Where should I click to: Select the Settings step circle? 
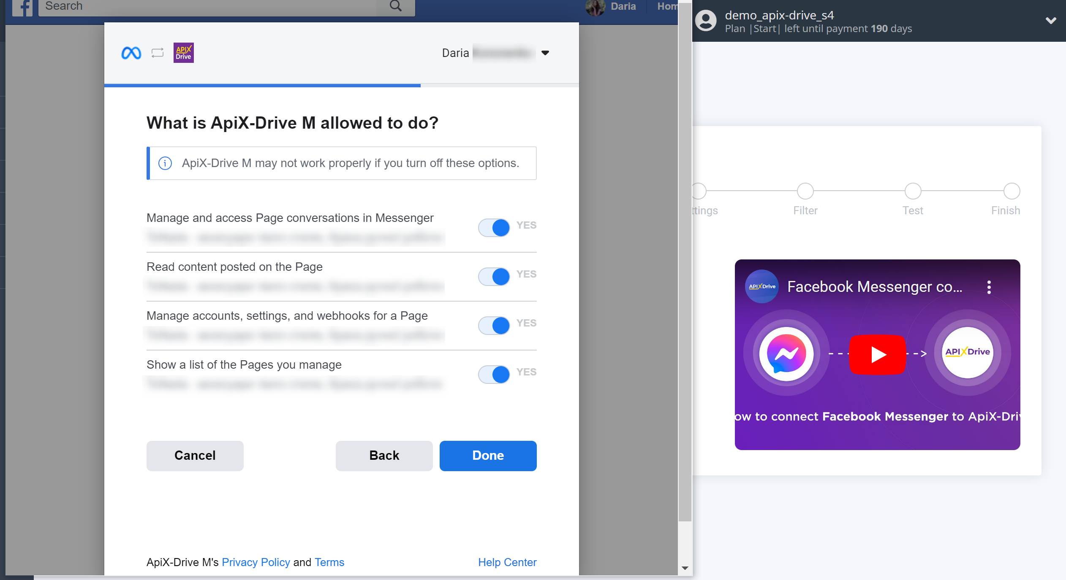(x=699, y=191)
